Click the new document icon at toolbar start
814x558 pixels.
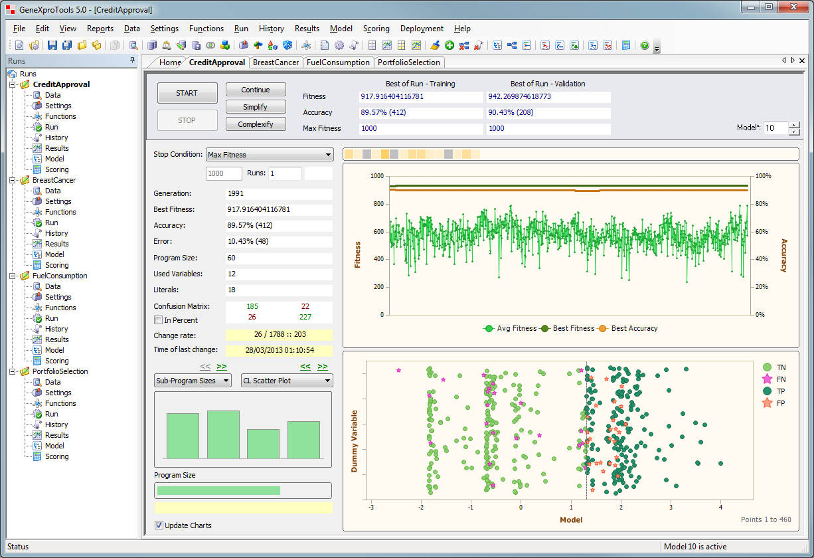19,45
